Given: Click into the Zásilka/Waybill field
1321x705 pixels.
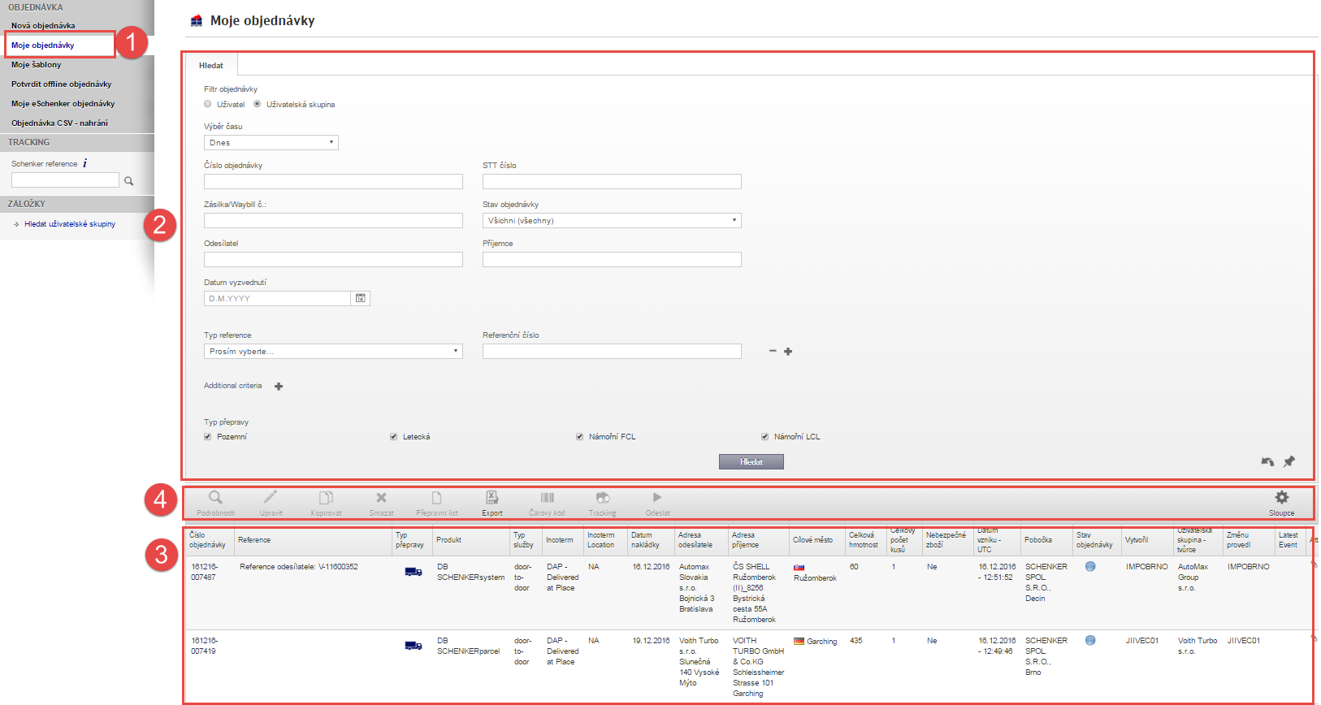Looking at the screenshot, I should tap(333, 220).
